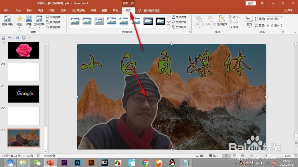
Task: Open the Rotate (旋转) dropdown
Action: 235,27
